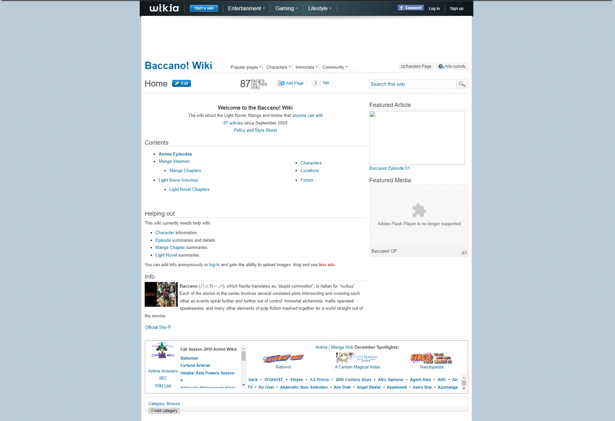This screenshot has height=421, width=615.
Task: Open the Popular pages menu
Action: 246,67
